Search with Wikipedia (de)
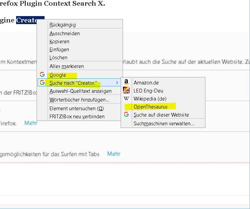This screenshot has width=250, height=209. 163,99
